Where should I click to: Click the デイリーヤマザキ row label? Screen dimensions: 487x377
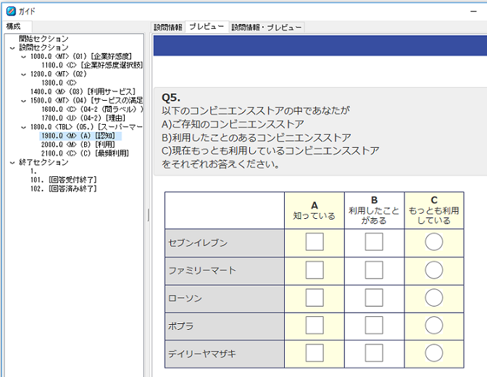click(x=225, y=354)
